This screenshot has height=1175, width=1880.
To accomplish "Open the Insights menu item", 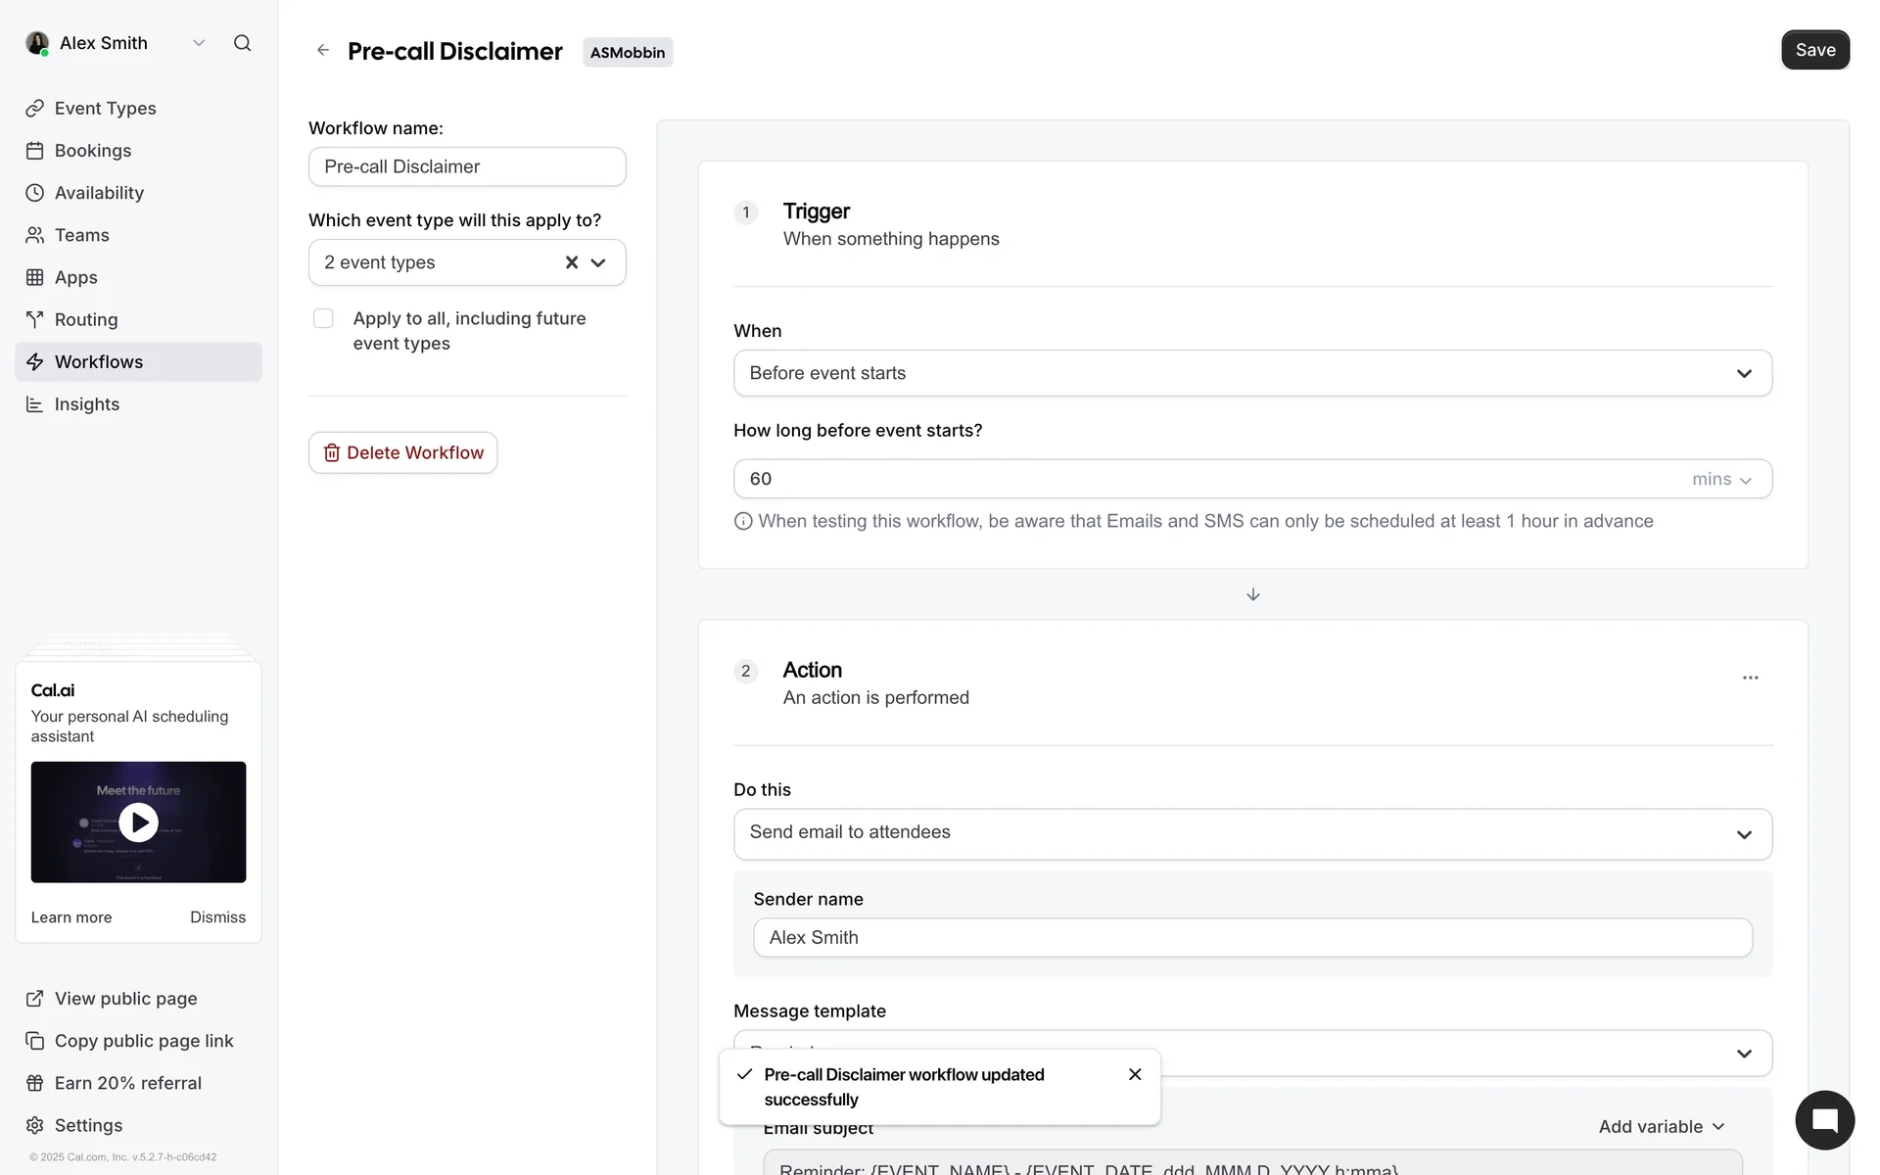I will click(87, 404).
